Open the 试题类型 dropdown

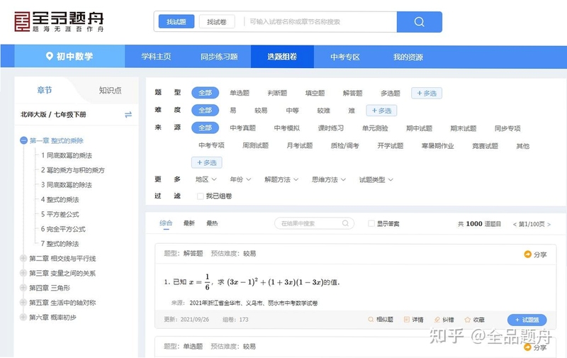pos(376,180)
